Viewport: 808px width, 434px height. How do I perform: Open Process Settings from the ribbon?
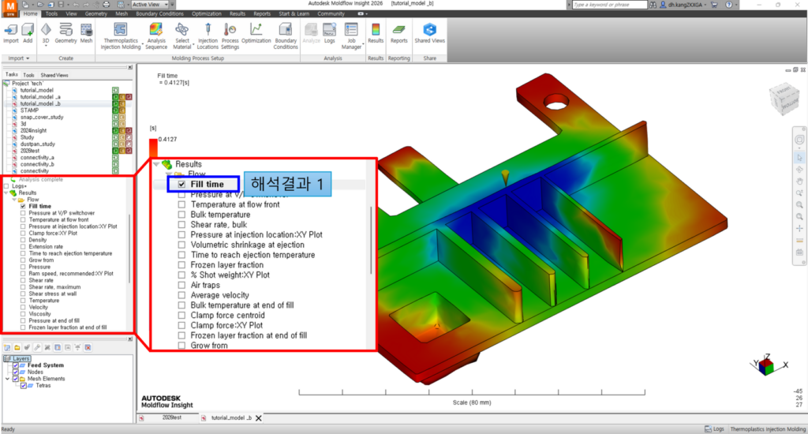pos(230,36)
